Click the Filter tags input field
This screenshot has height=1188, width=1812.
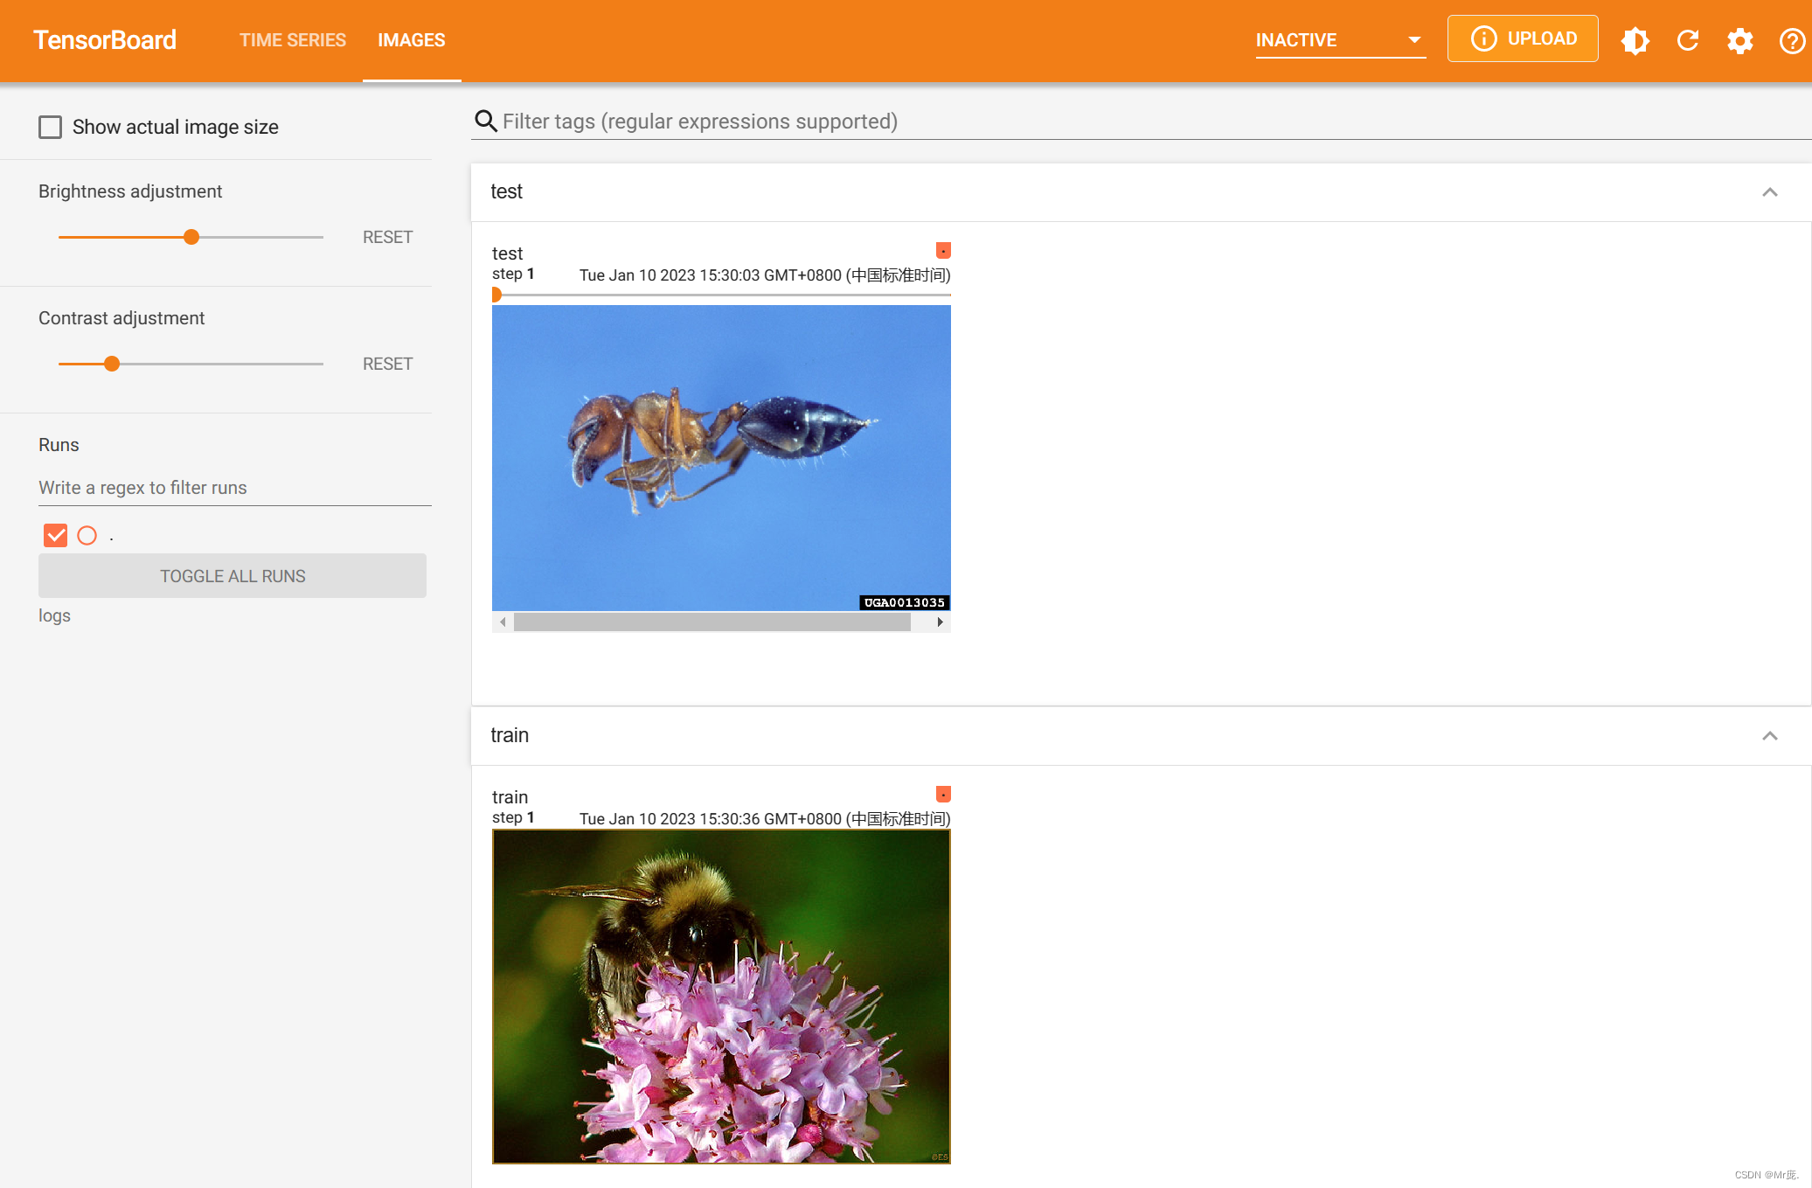point(1142,121)
